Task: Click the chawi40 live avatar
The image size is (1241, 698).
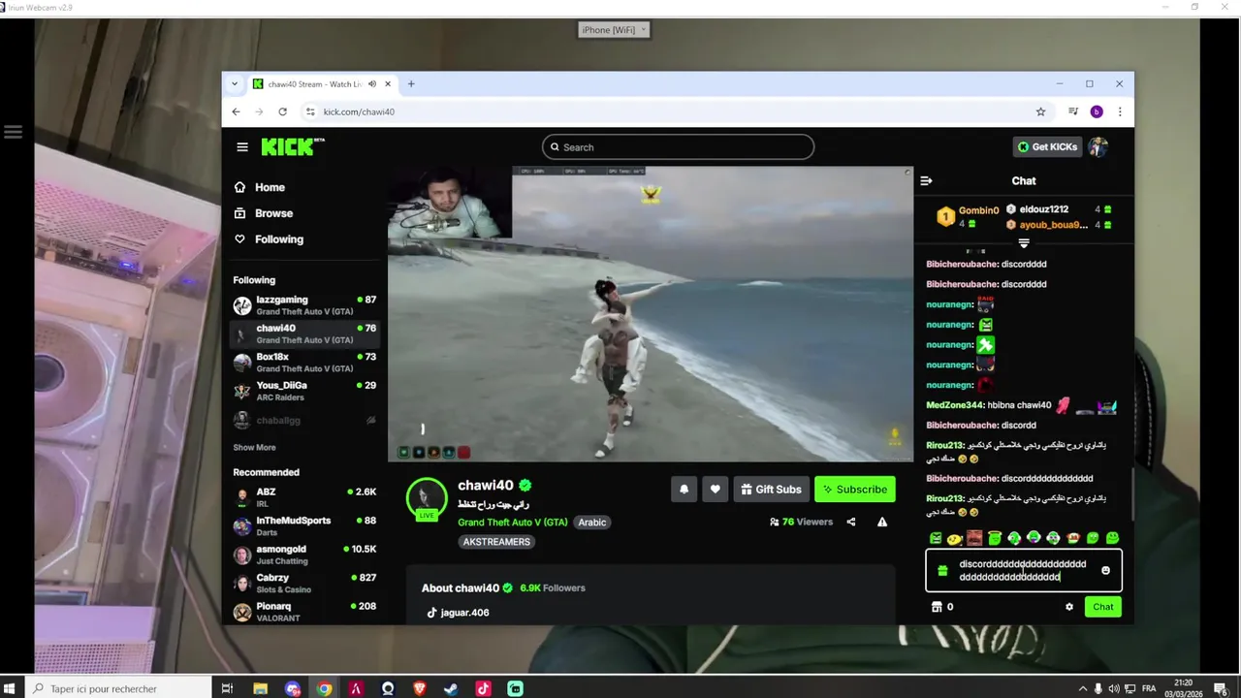Action: click(426, 498)
